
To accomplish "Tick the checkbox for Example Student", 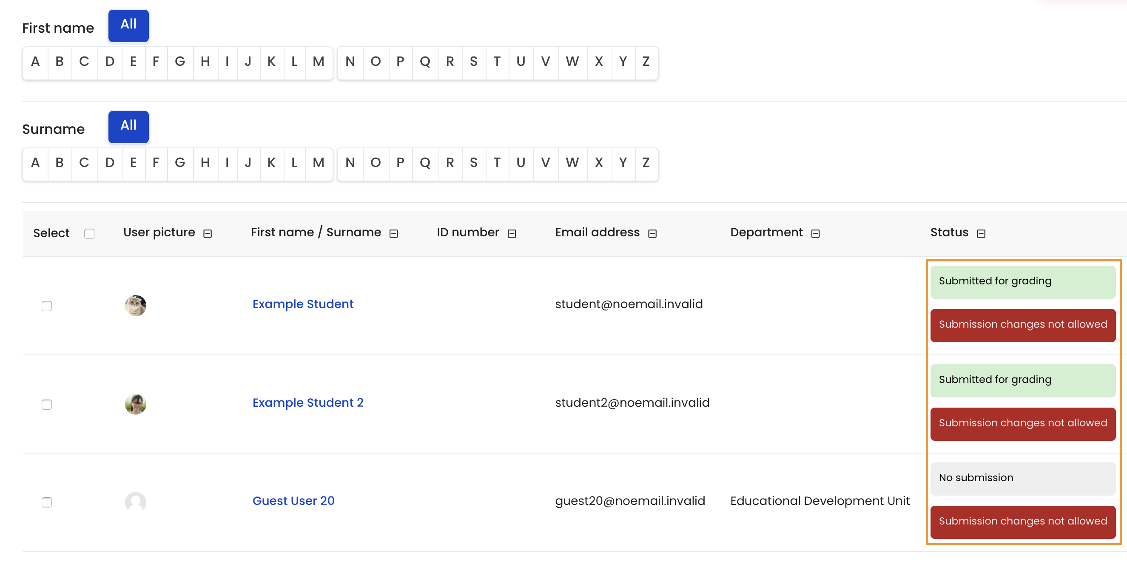I will tap(47, 306).
